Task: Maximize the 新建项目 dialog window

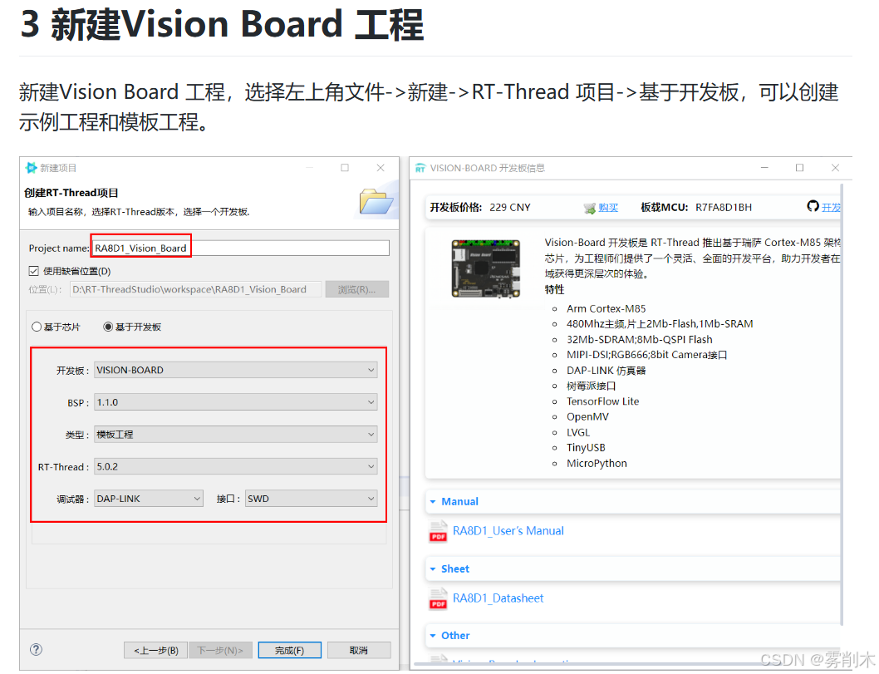Action: click(x=345, y=168)
